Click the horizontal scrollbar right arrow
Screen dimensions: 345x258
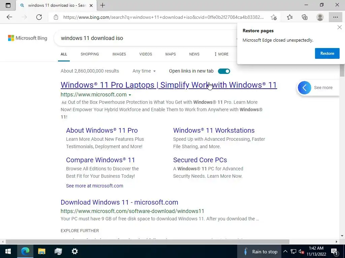[x=337, y=242]
